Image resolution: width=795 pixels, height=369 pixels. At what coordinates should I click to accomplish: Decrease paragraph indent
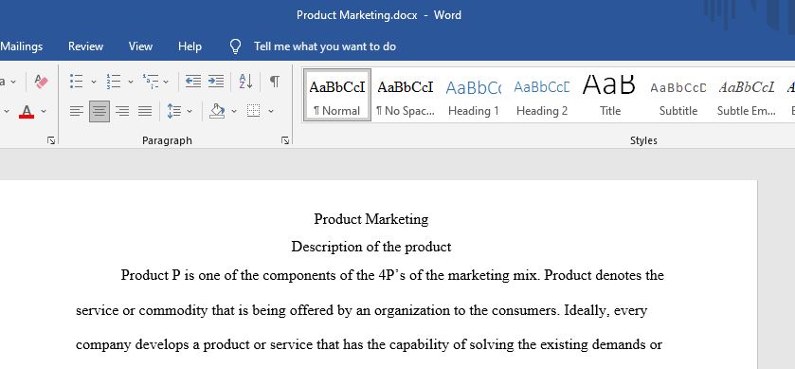click(x=192, y=82)
